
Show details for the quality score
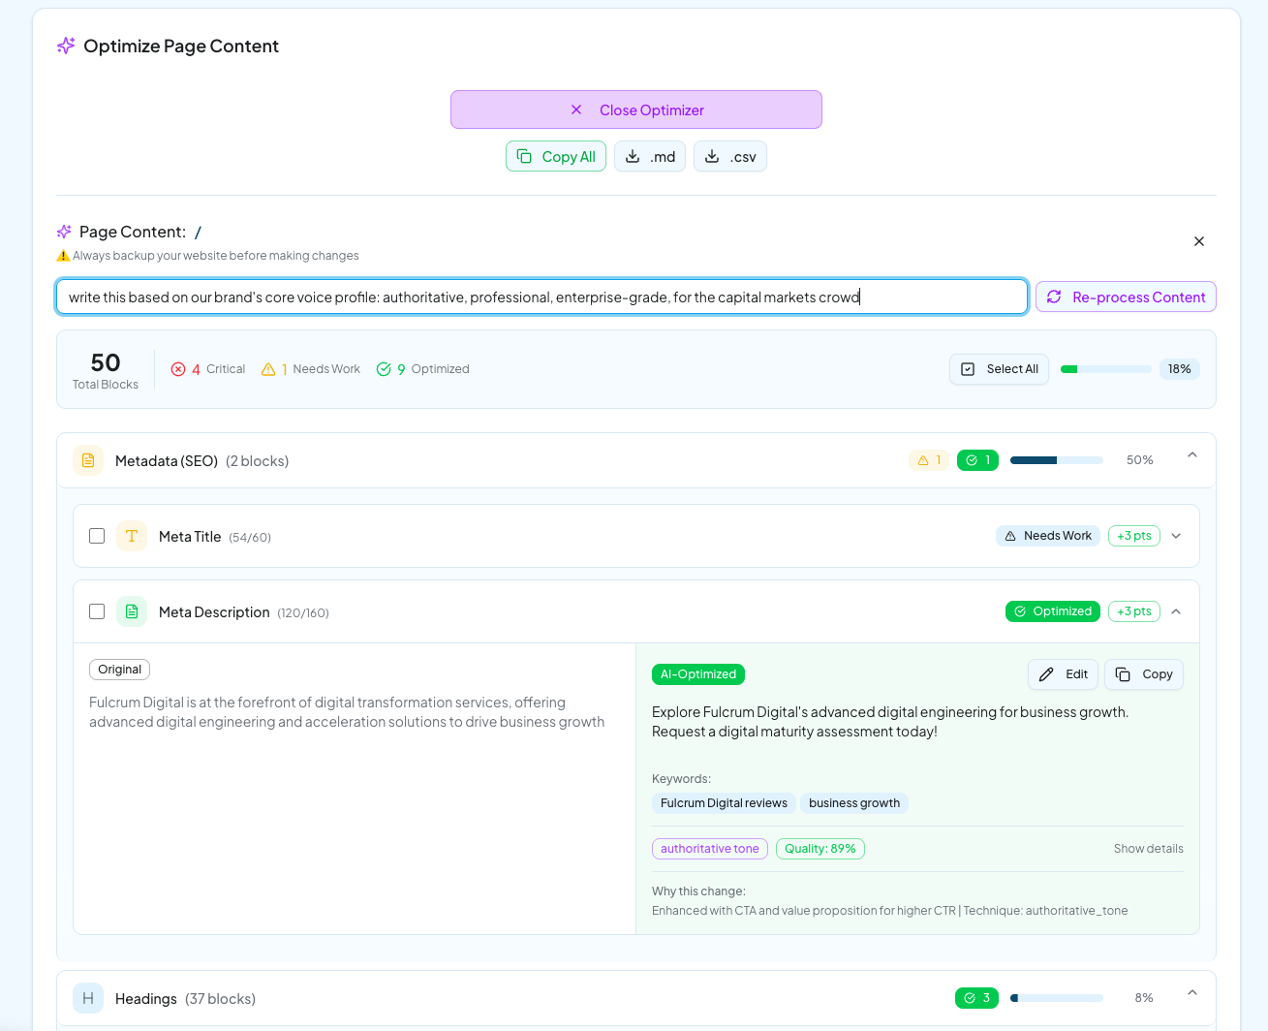pos(1149,849)
